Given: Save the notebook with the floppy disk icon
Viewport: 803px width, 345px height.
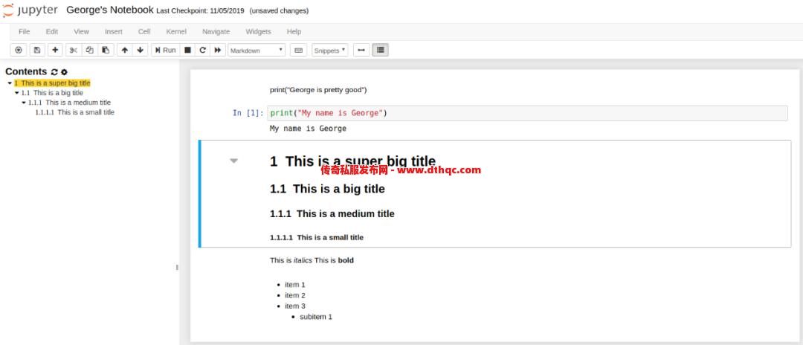Looking at the screenshot, I should click(x=36, y=50).
